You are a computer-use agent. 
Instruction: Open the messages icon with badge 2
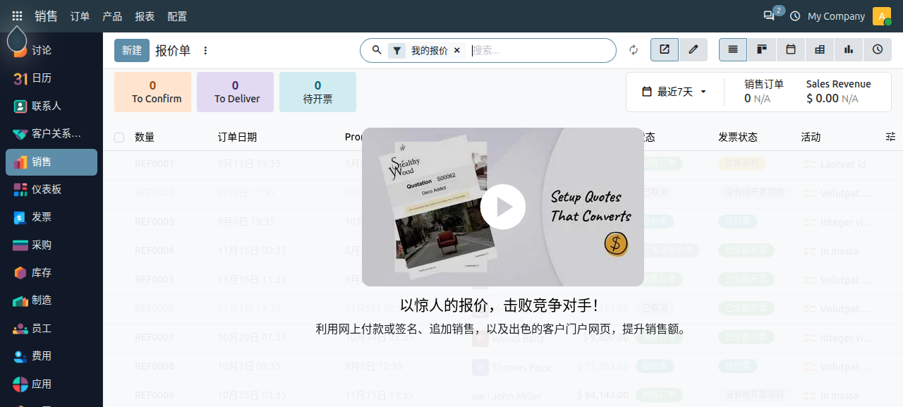point(769,16)
